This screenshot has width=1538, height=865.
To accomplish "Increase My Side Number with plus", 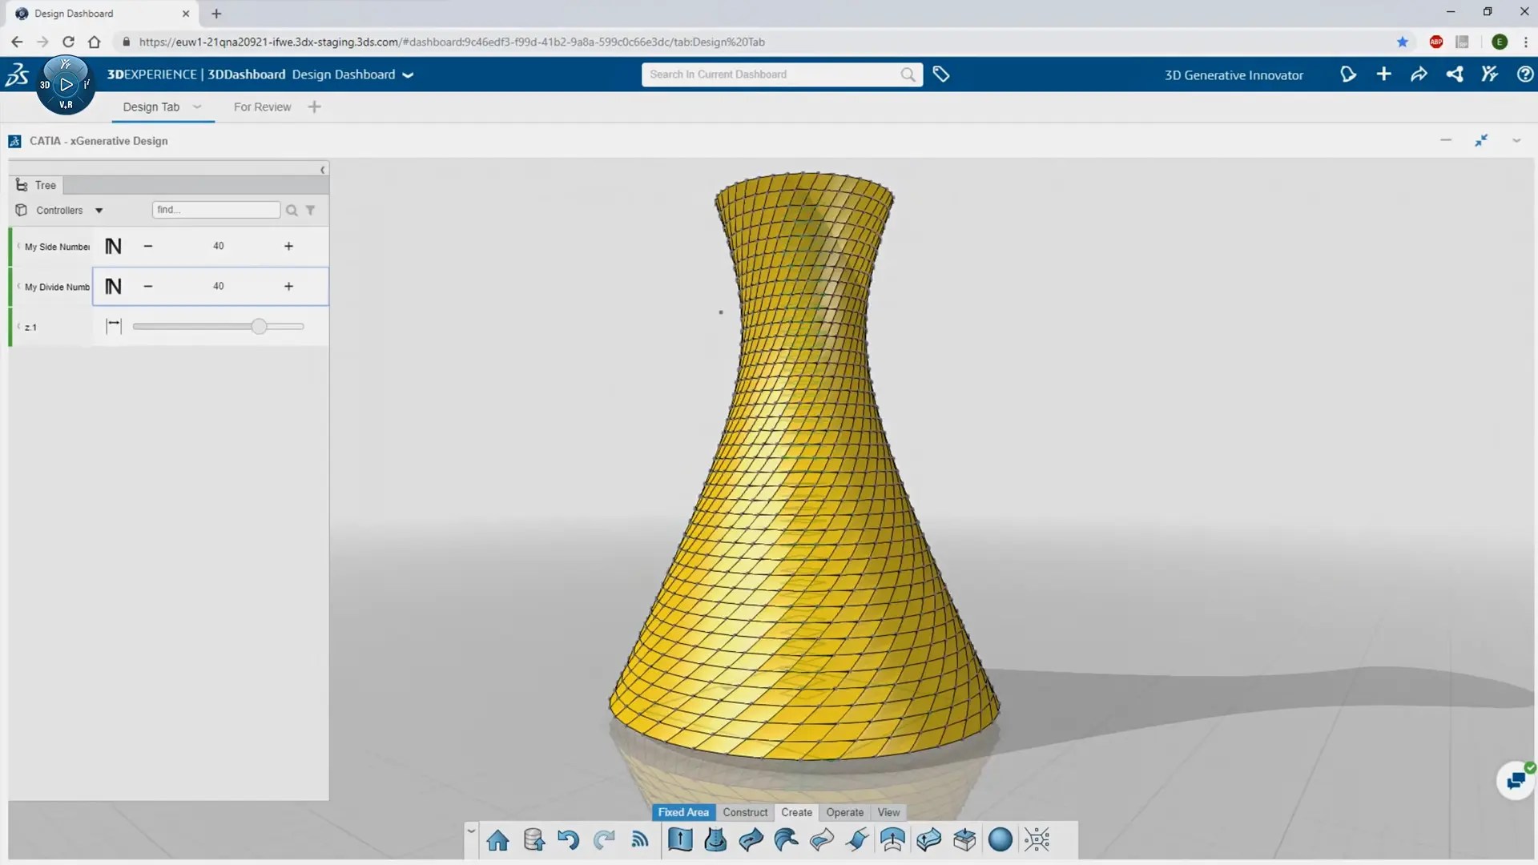I will [288, 246].
